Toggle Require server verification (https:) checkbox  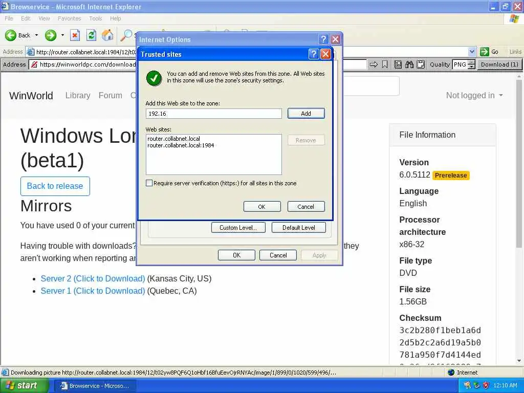(149, 183)
